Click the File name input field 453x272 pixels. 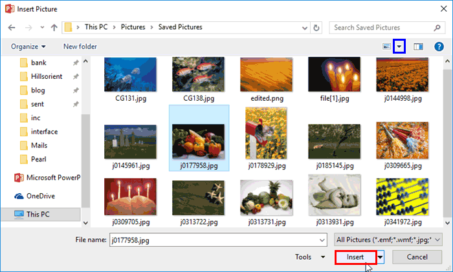218,240
